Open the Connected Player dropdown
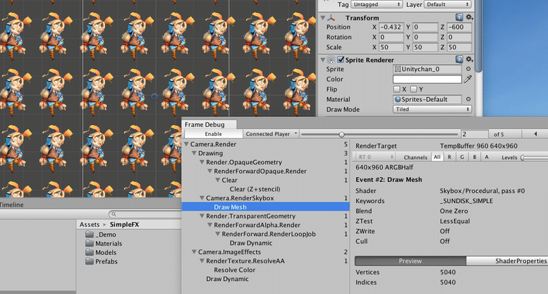Screen dimensions: 548x294 pyautogui.click(x=271, y=134)
